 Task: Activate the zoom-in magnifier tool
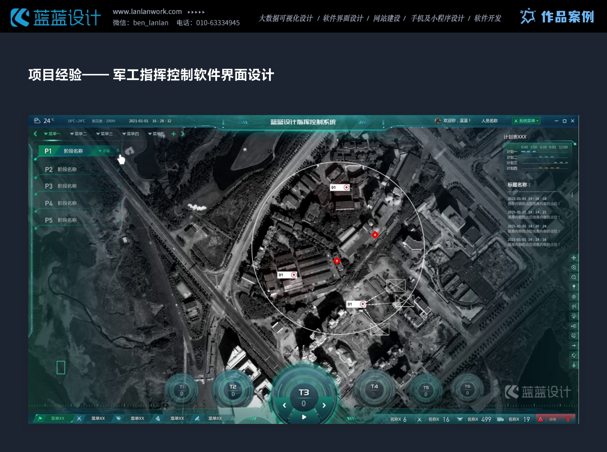(x=574, y=268)
